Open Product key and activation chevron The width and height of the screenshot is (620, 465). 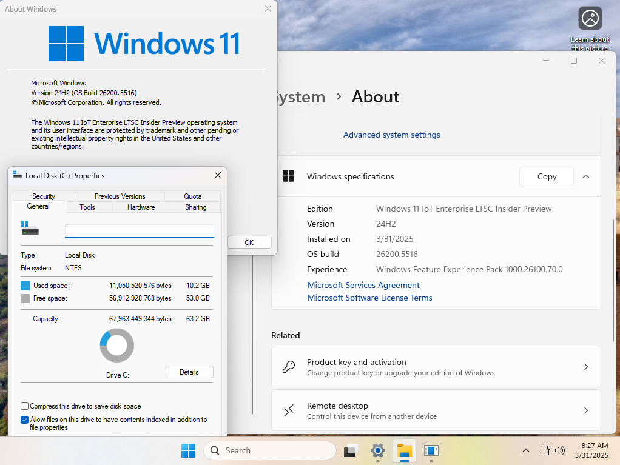coord(586,367)
